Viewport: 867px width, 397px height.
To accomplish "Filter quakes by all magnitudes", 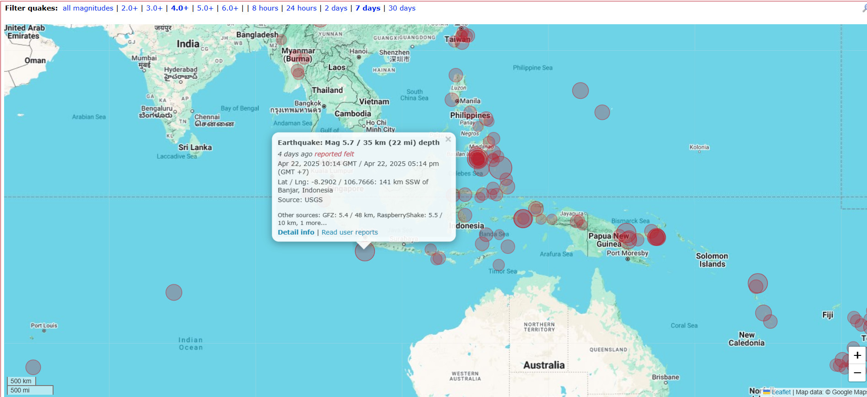I will tap(88, 8).
